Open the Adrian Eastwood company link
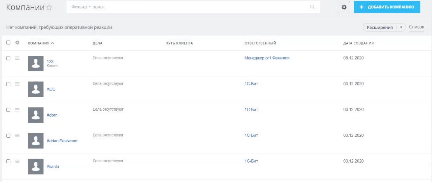 (62, 141)
